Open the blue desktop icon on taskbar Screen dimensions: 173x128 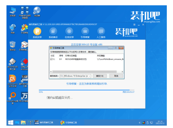(x=17, y=122)
